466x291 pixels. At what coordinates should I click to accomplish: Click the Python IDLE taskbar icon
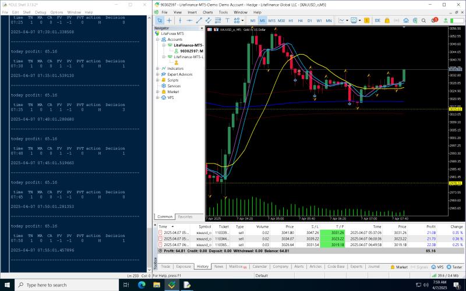pyautogui.click(x=187, y=285)
